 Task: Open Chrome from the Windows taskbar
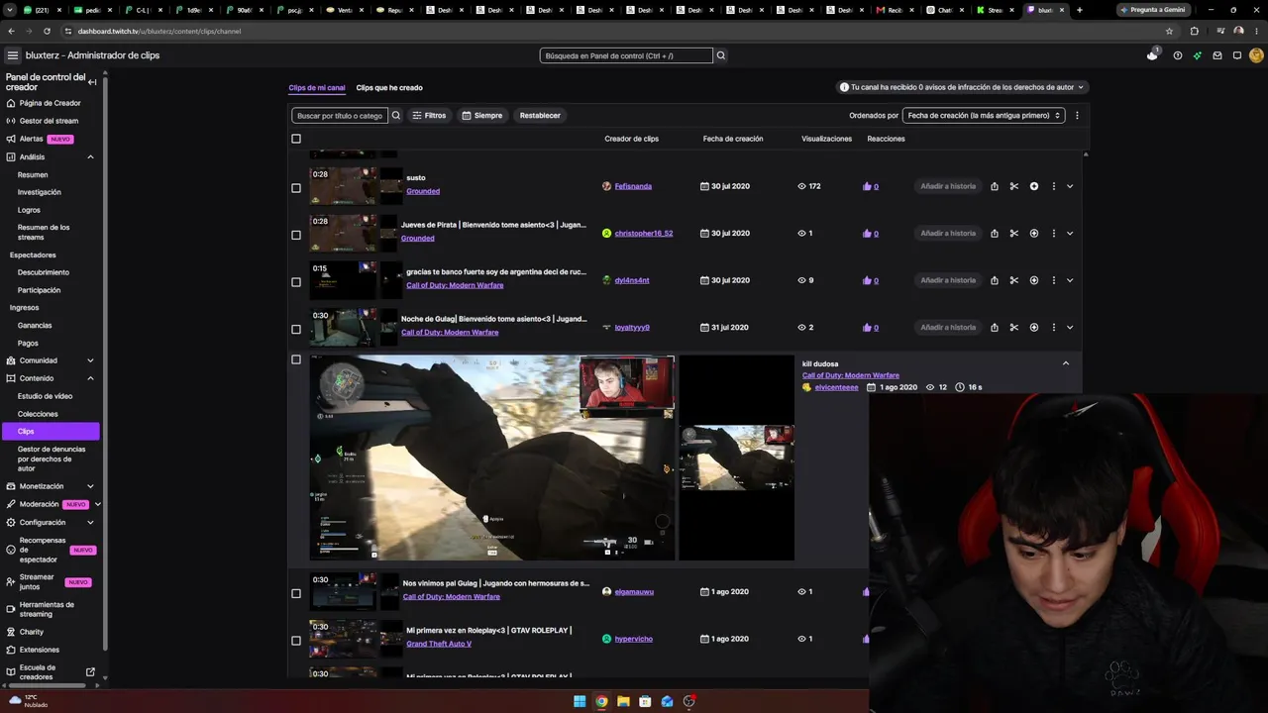(x=601, y=701)
